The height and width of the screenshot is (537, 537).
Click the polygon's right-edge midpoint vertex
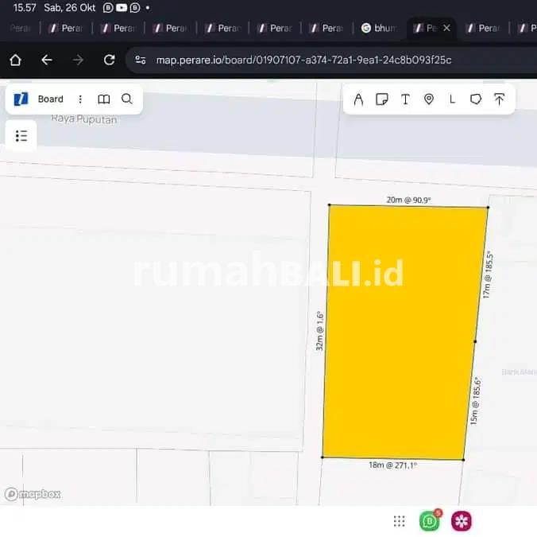[475, 341]
